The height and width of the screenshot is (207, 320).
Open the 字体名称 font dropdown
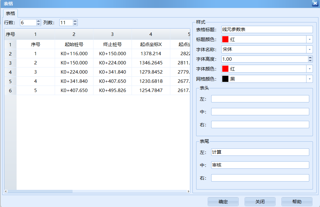(310, 49)
